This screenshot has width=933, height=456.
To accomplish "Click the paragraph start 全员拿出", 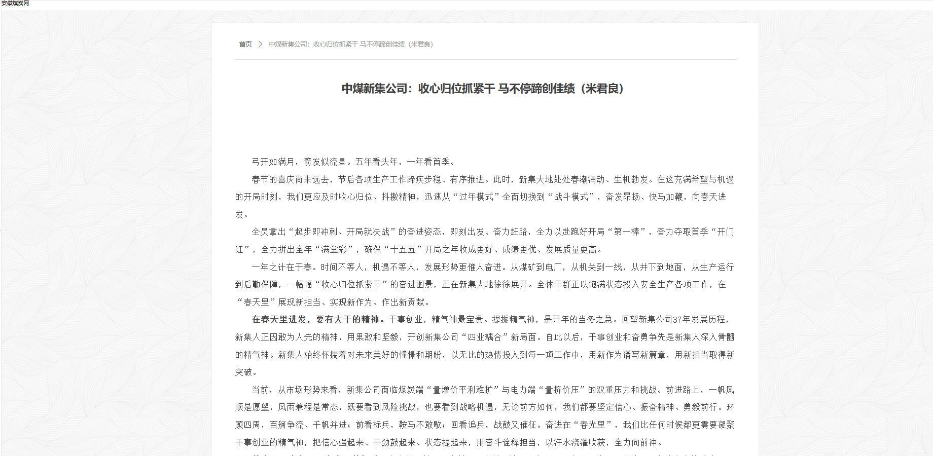I will 269,232.
